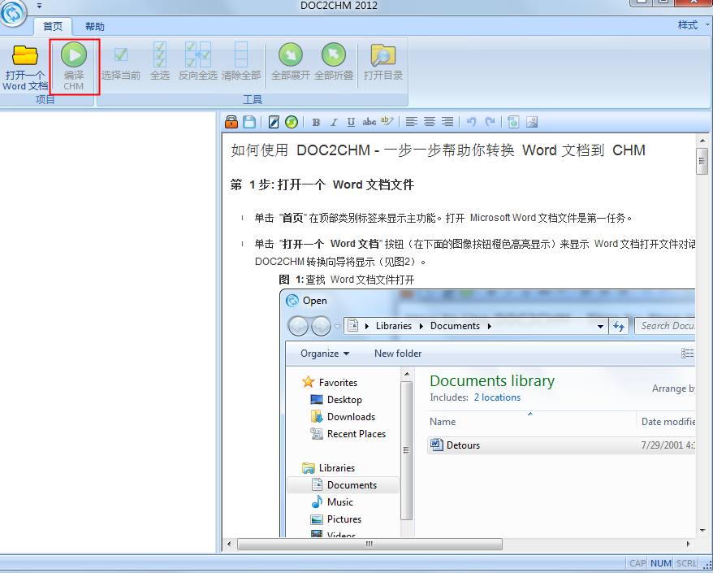Viewport: 713px width, 573px height.
Task: Align text right
Action: click(x=447, y=122)
